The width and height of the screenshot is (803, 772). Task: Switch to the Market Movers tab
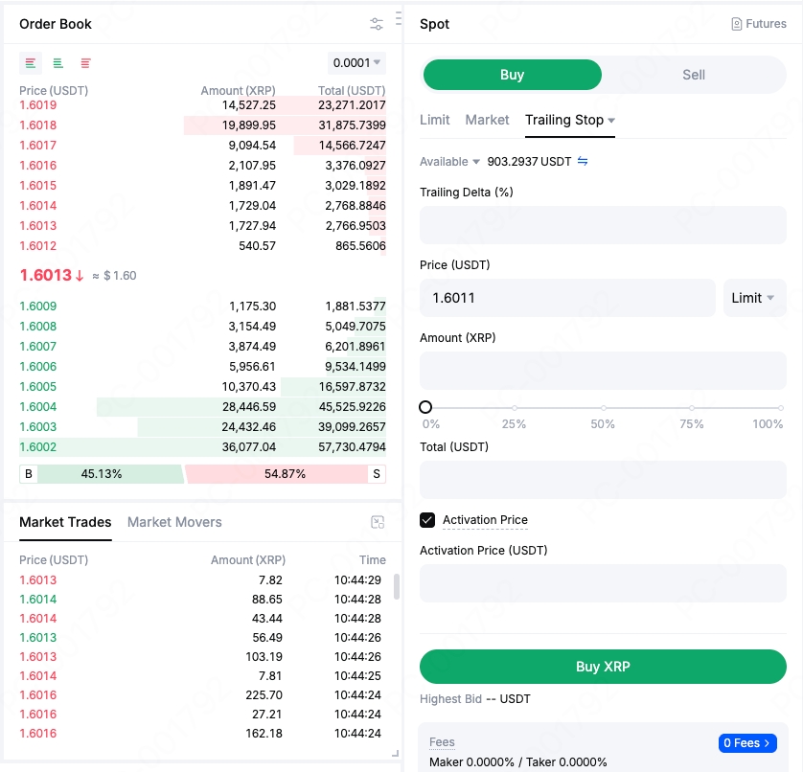pyautogui.click(x=174, y=522)
